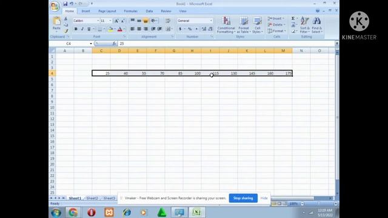Open the Data tab
This screenshot has width=388, height=218.
point(149,11)
